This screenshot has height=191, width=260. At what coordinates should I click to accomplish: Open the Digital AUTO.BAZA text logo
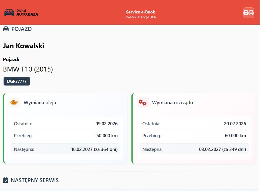coord(27,12)
